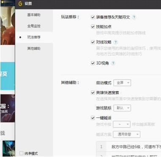Click help icon next to 3D视角
161x157 pixels.
click(x=113, y=63)
